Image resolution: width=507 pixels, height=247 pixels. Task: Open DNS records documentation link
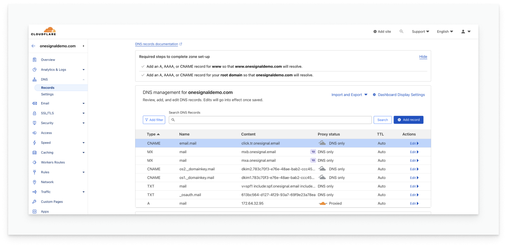point(157,44)
